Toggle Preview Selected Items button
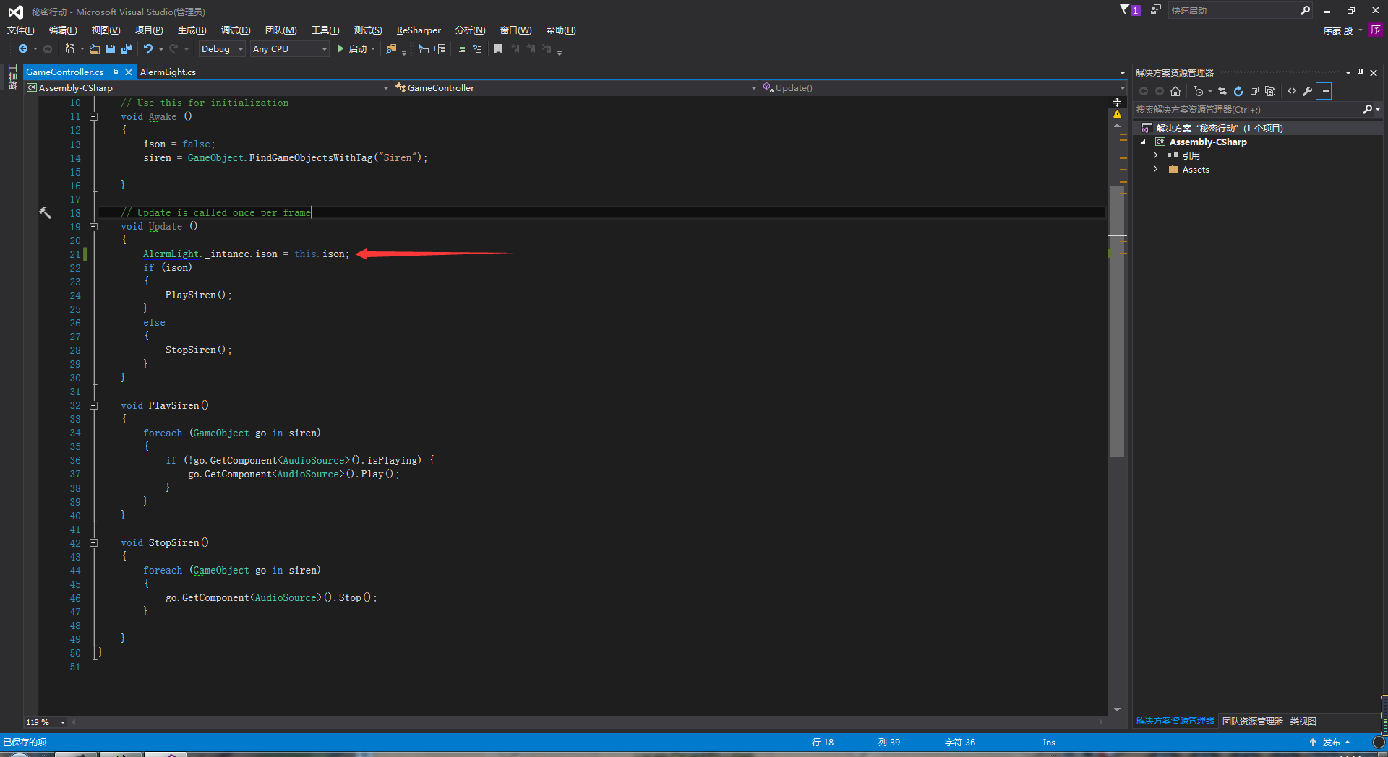The width and height of the screenshot is (1388, 757). 1324,91
